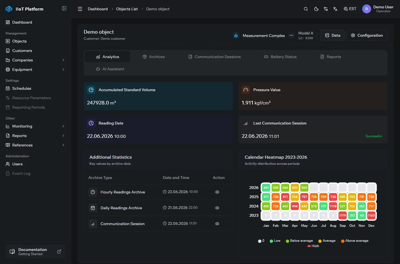The image size is (400, 264).
Task: Open Reporting Periods in the sidebar
Action: pyautogui.click(x=35, y=107)
